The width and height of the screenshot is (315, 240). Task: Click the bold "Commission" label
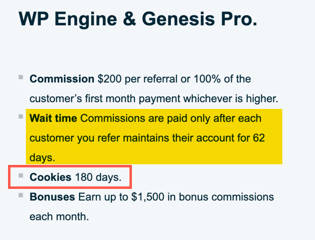[62, 79]
